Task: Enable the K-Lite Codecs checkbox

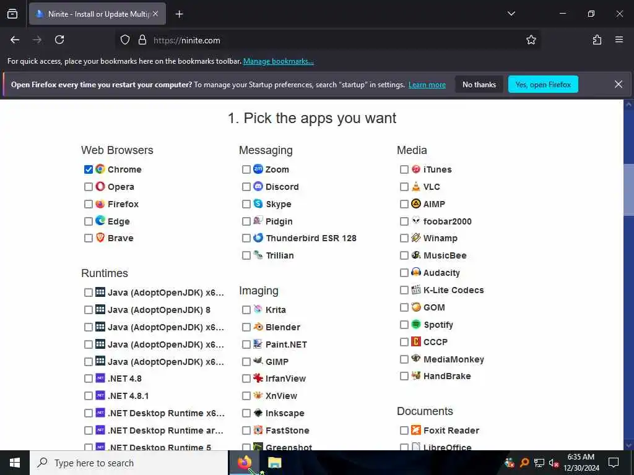Action: (404, 290)
